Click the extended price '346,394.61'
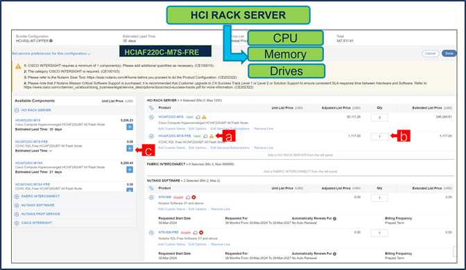 [x=444, y=117]
